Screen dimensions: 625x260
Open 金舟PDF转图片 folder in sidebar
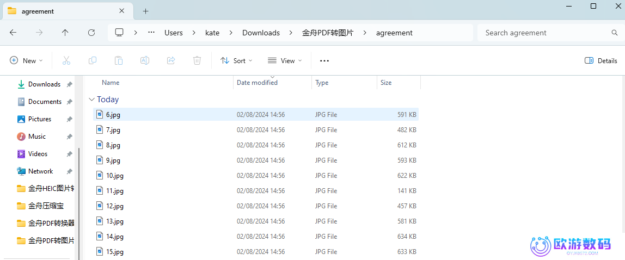coord(45,241)
